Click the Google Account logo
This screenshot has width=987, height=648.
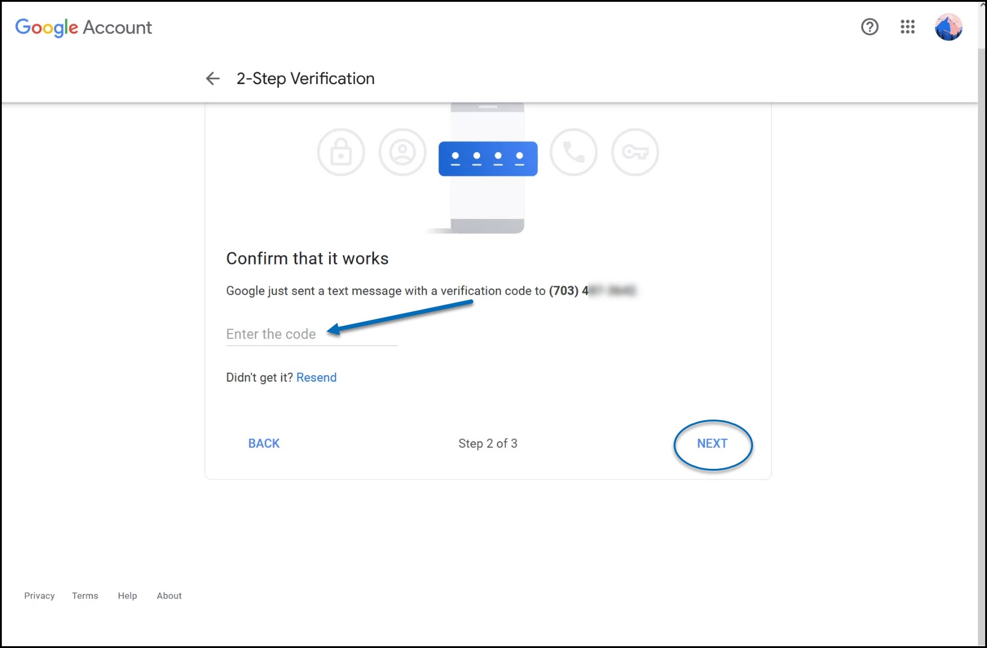pos(84,27)
